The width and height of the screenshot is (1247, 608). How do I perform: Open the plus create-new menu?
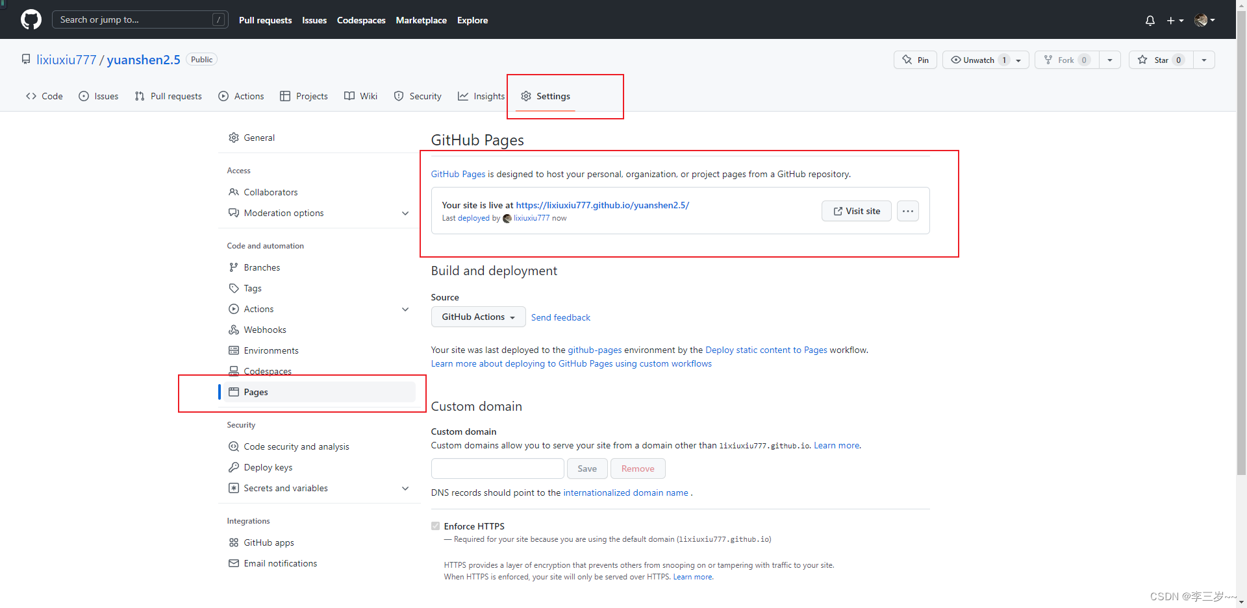1174,20
